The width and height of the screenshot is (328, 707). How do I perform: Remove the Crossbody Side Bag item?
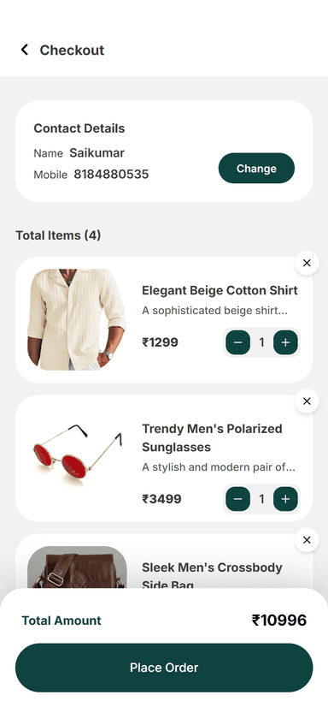307,540
